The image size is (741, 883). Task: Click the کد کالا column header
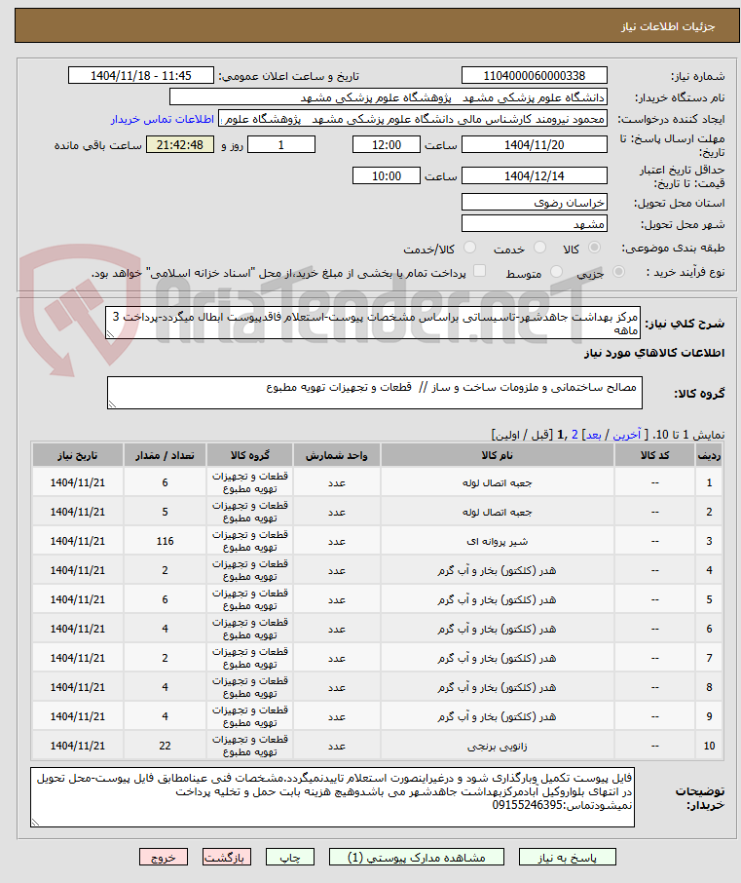655,455
